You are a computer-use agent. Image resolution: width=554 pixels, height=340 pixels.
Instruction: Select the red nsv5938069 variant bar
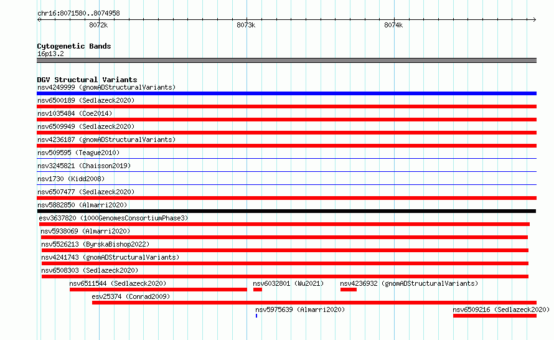(x=284, y=237)
